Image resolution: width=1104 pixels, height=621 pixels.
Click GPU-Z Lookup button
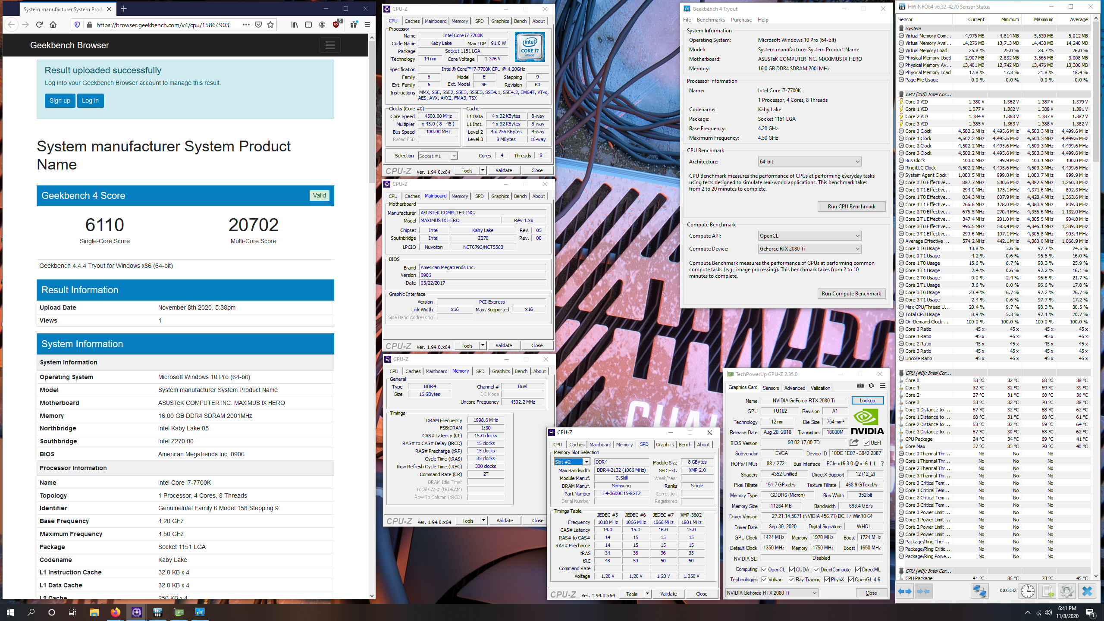[x=867, y=401]
